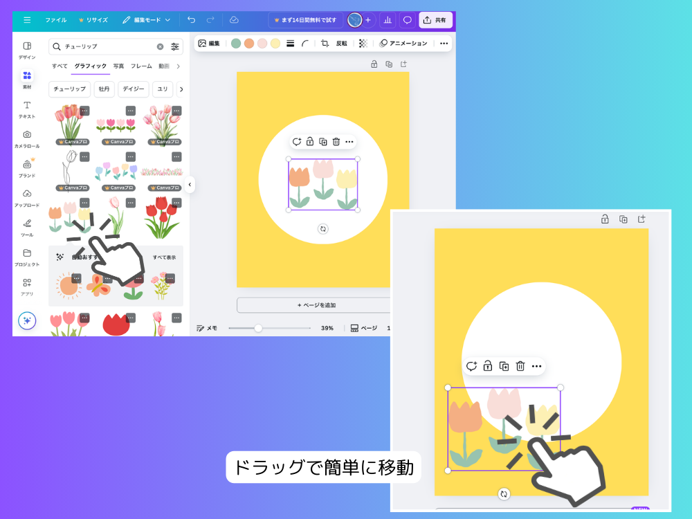692x519 pixels.
Task: Click the crop icon in editing toolbar
Action: pos(325,44)
